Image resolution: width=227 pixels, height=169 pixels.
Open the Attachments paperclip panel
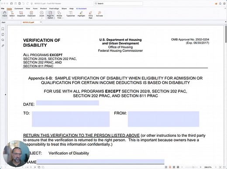3,46
